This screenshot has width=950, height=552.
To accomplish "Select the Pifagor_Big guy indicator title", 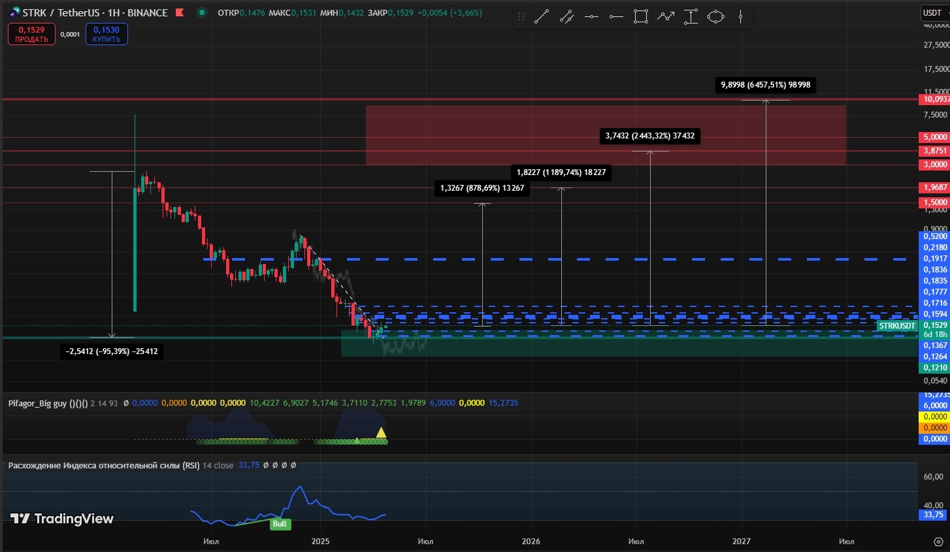I will (x=48, y=403).
